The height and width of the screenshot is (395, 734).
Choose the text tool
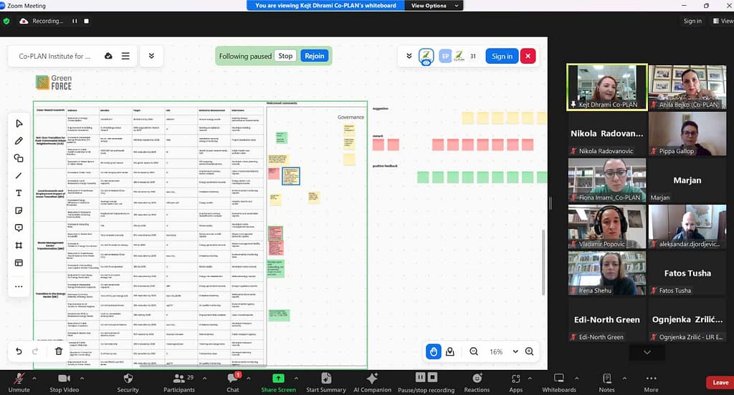pyautogui.click(x=19, y=193)
